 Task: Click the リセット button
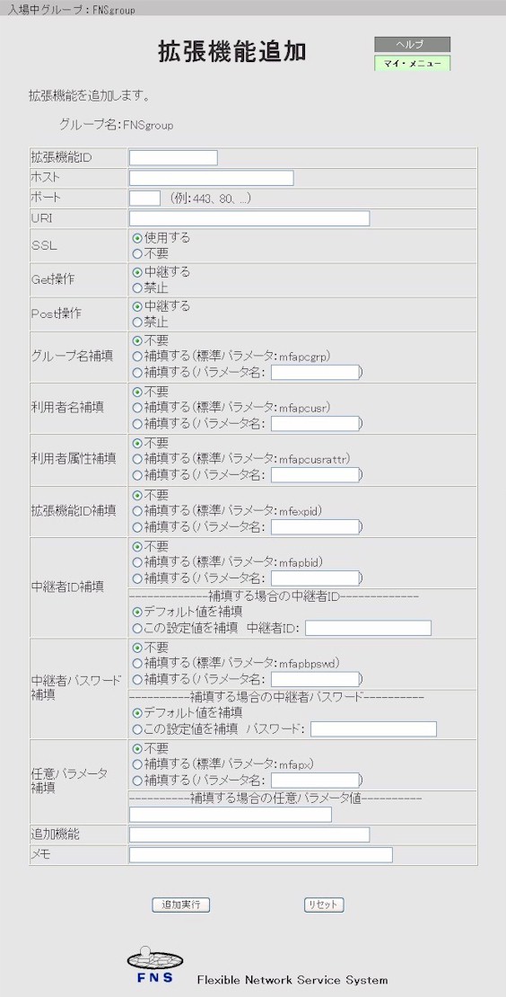point(324,904)
